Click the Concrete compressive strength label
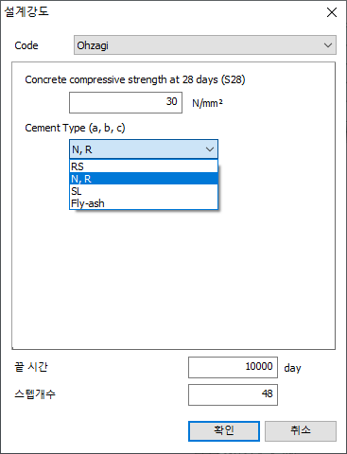The image size is (347, 454). [135, 79]
